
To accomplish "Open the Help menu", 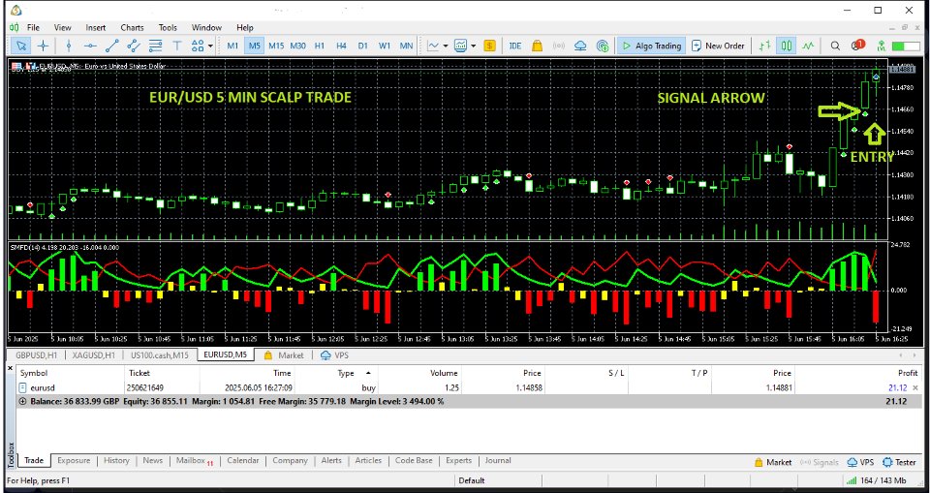I will (245, 27).
